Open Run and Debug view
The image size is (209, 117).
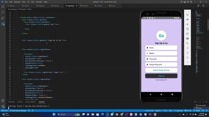tap(3, 18)
